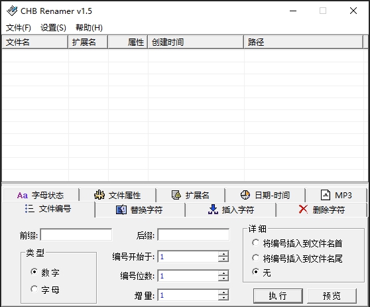Increase the 增量 spinner value
Viewport: 370px width, 307px height.
tap(223, 292)
